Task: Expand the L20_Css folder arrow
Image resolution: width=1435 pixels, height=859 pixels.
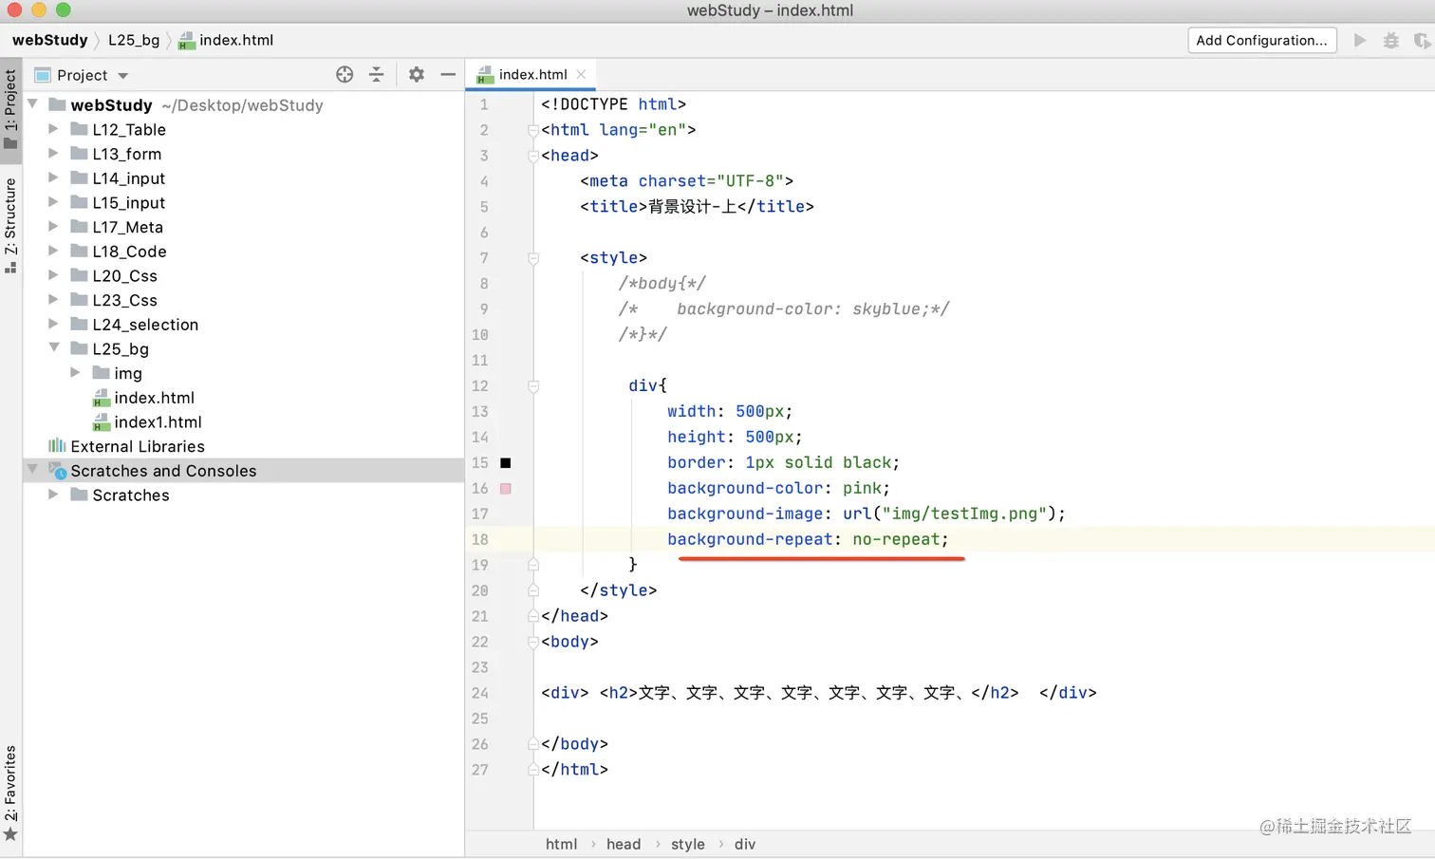Action: pos(53,275)
